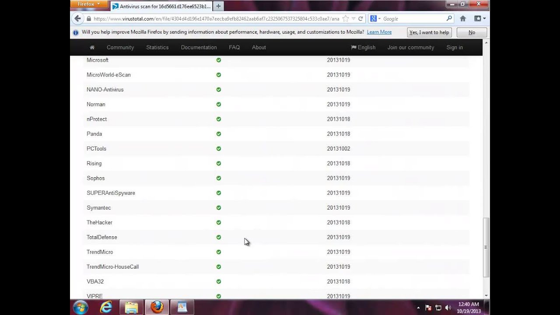This screenshot has width=560, height=315.
Task: Click the PCTools antivirus name
Action: coord(96,149)
